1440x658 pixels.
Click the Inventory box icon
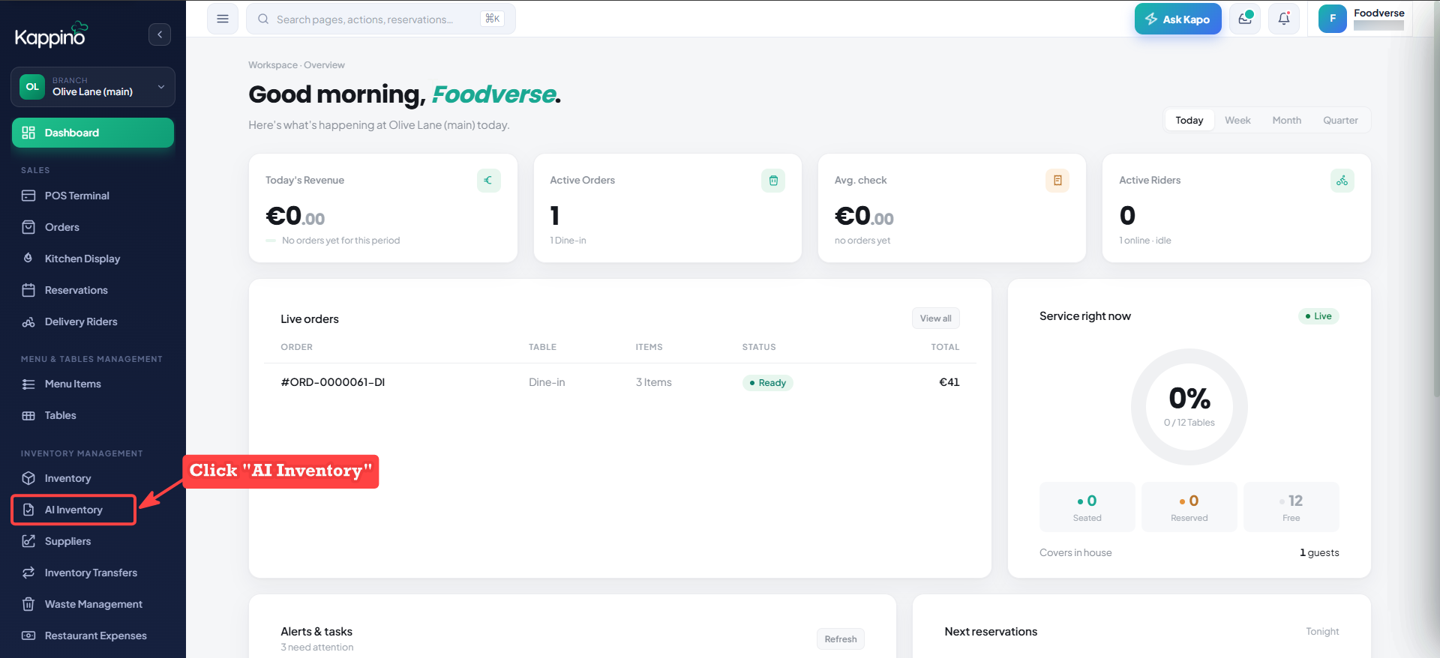tap(28, 478)
